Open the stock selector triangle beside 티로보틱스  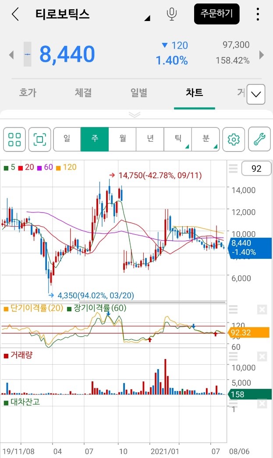[147, 18]
